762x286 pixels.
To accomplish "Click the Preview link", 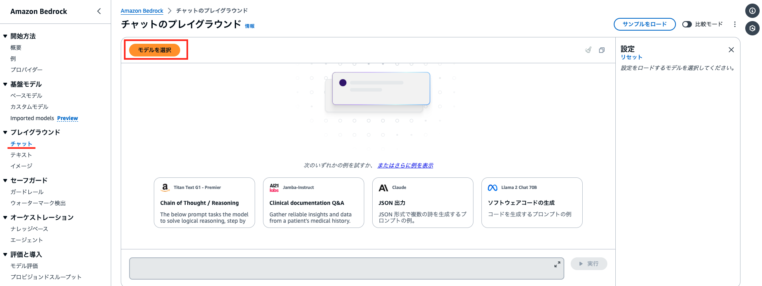I will click(x=68, y=118).
